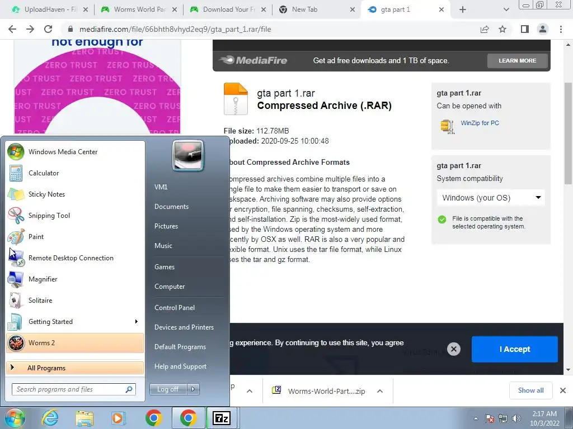Launch Worms 2 from Start menu
This screenshot has width=573, height=429.
[x=75, y=343]
